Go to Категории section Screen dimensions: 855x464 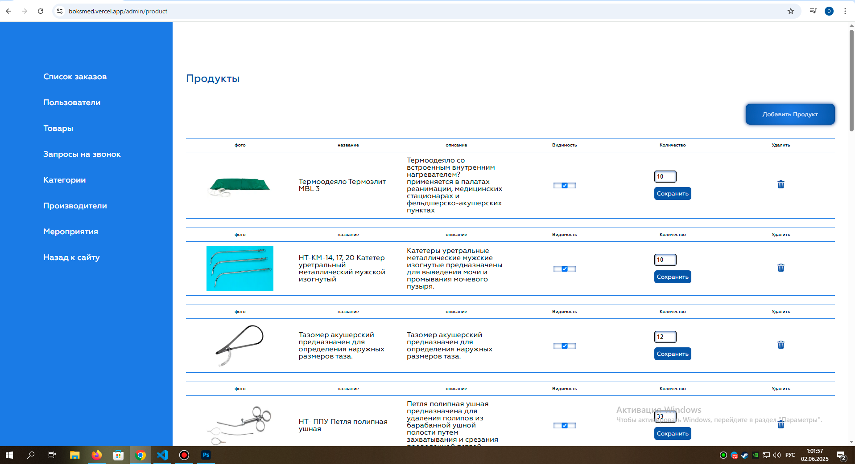pyautogui.click(x=64, y=180)
